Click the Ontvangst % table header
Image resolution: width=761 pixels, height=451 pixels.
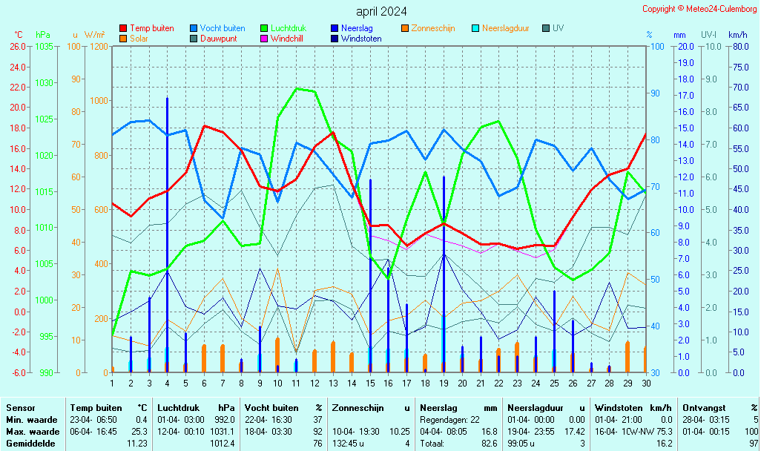point(719,407)
